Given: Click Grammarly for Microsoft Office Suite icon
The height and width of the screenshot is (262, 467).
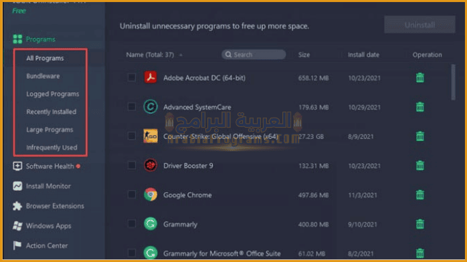Looking at the screenshot, I should pyautogui.click(x=151, y=253).
